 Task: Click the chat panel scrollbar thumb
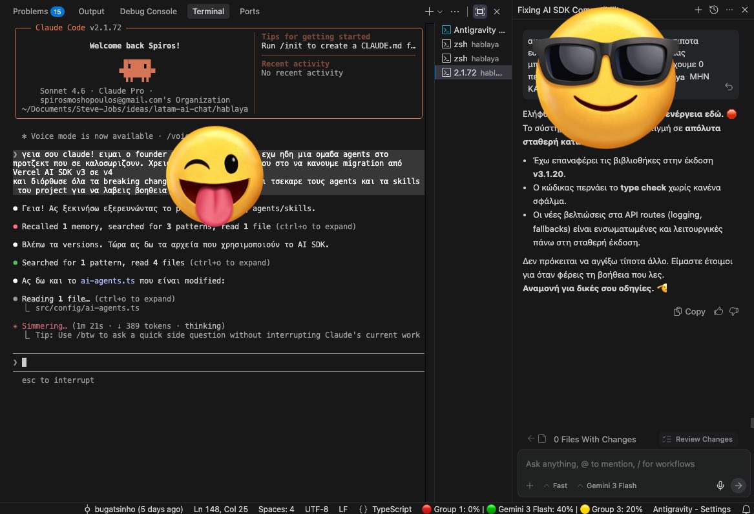(x=751, y=423)
